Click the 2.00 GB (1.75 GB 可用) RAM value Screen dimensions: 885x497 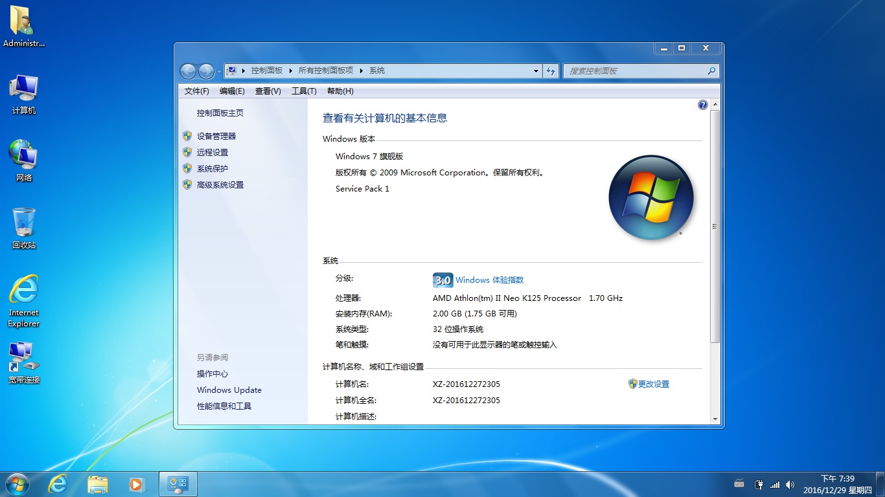(x=475, y=314)
